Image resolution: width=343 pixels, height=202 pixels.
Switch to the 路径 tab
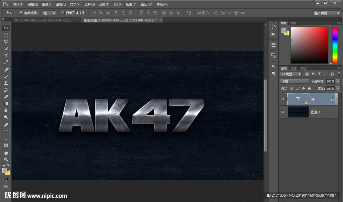[303, 68]
